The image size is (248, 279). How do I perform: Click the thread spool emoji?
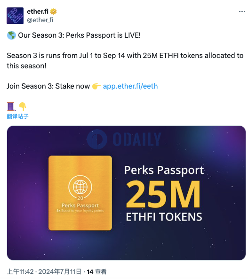(11, 107)
